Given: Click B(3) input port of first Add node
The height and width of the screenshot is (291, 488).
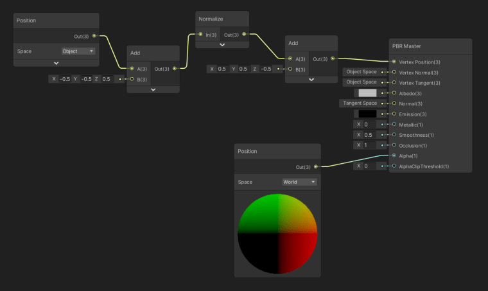Looking at the screenshot, I should pyautogui.click(x=132, y=79).
